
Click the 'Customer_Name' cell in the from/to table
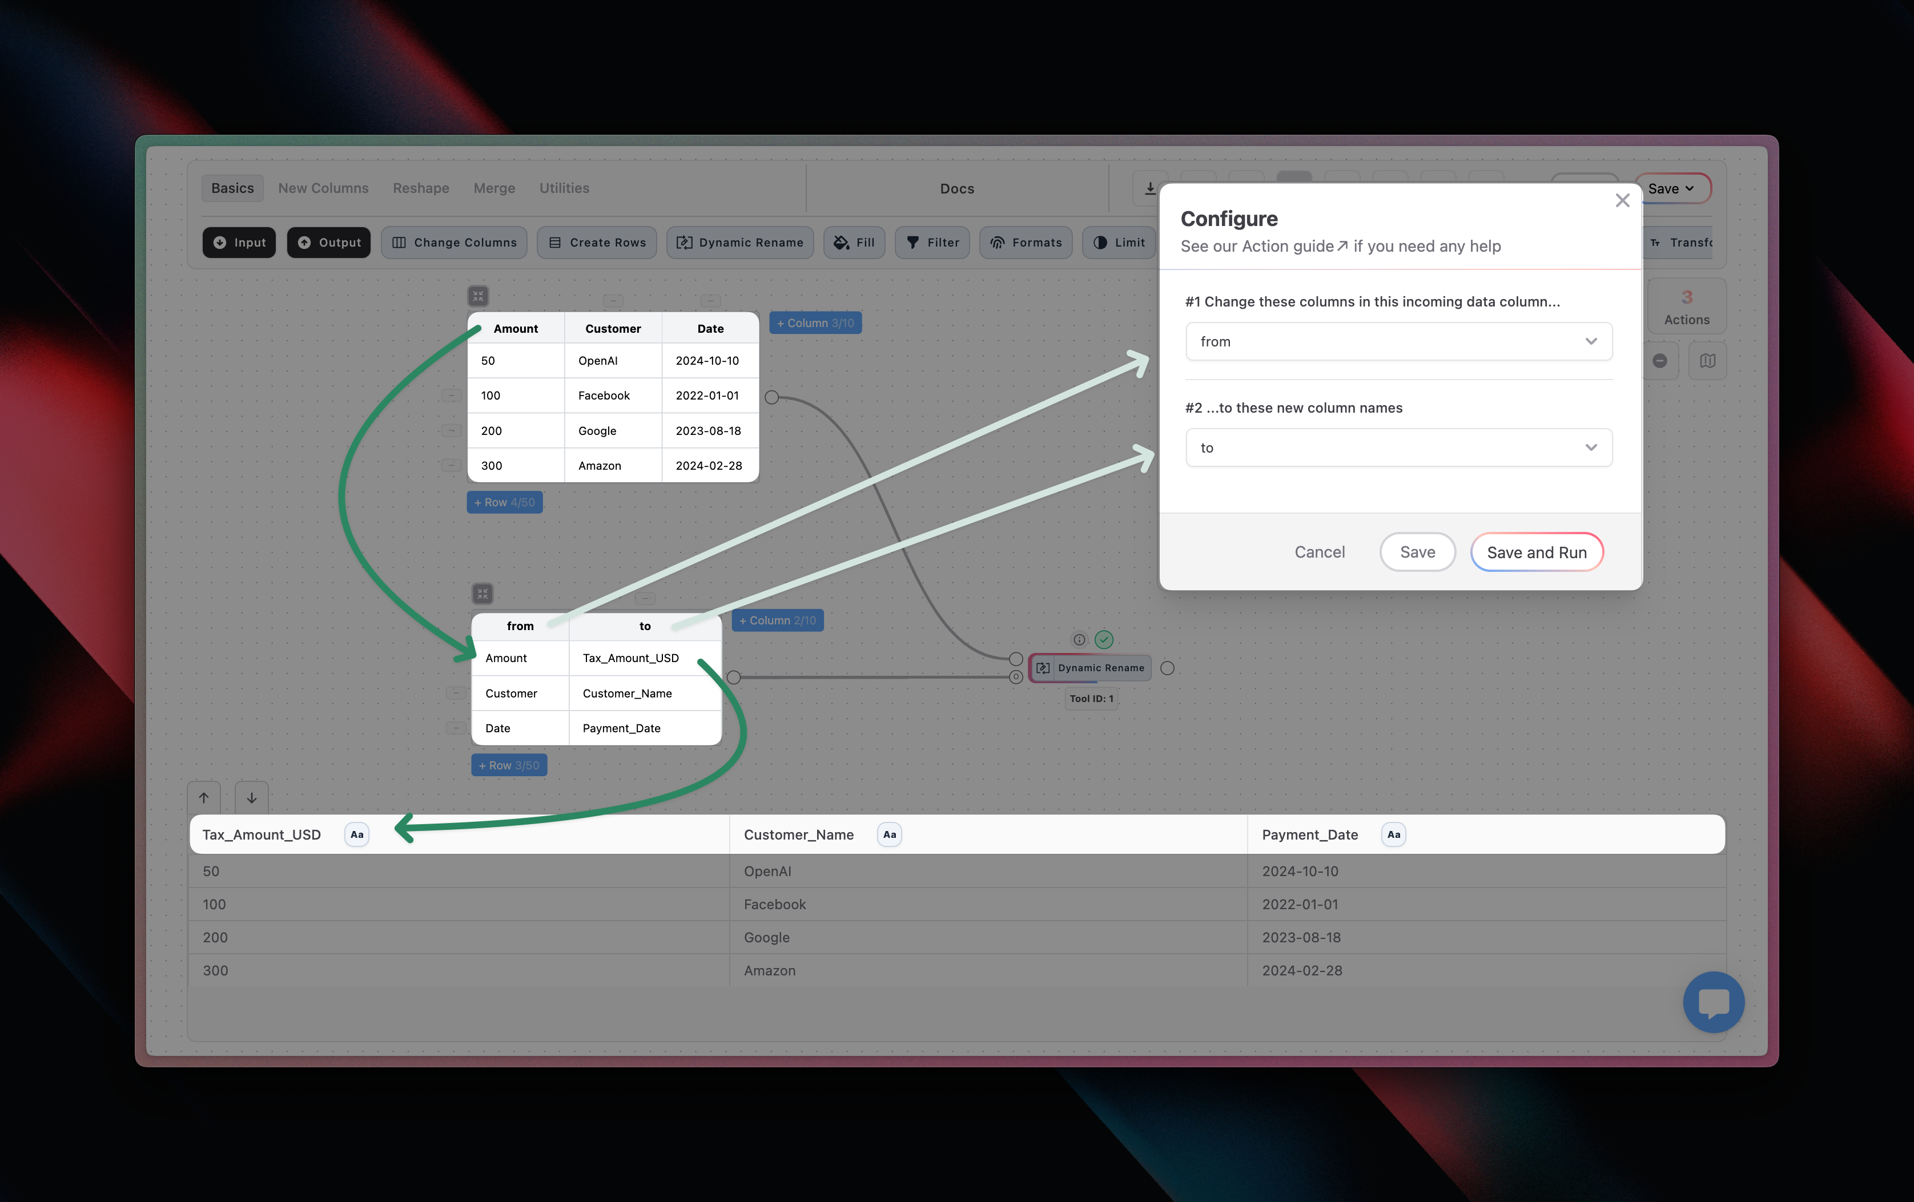(645, 693)
